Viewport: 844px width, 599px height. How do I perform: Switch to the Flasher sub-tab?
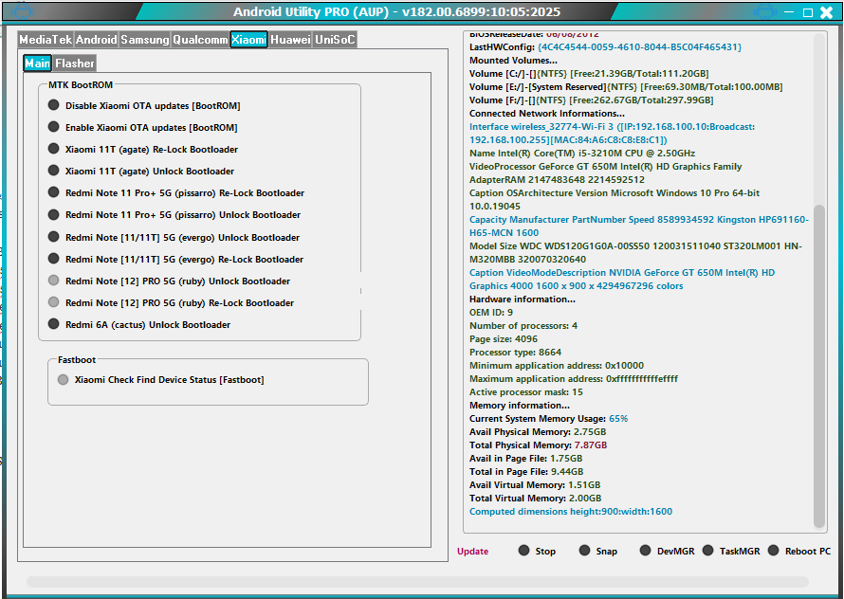(x=74, y=63)
